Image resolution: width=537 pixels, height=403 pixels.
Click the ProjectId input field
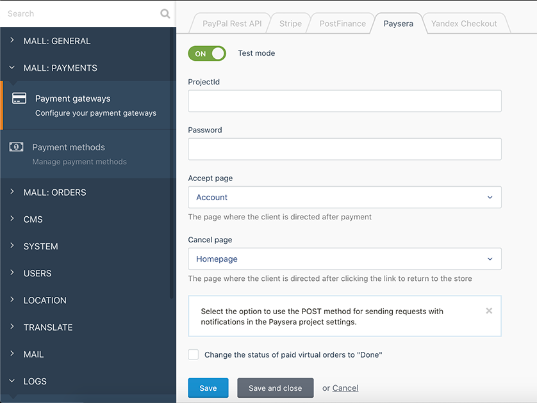pyautogui.click(x=345, y=101)
